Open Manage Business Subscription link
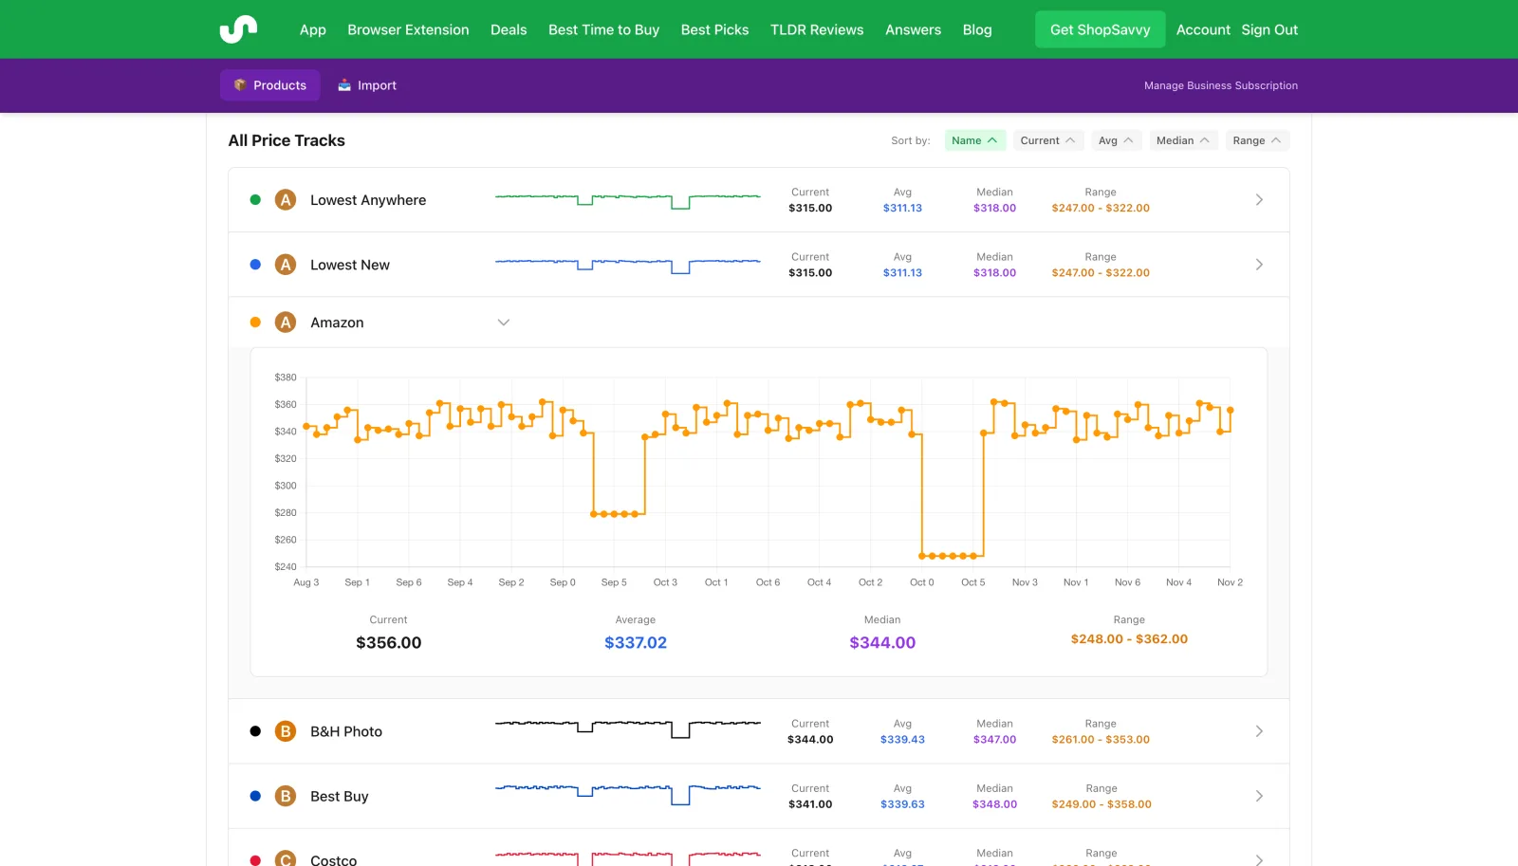This screenshot has width=1518, height=866. [x=1221, y=85]
